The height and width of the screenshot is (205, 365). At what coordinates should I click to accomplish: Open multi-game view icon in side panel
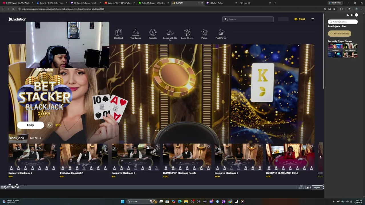348,15
